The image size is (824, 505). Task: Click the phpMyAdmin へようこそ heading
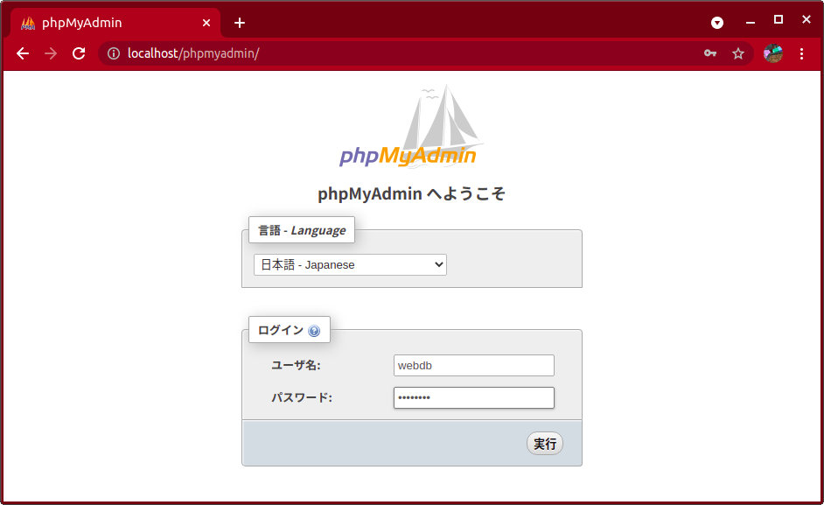click(411, 193)
